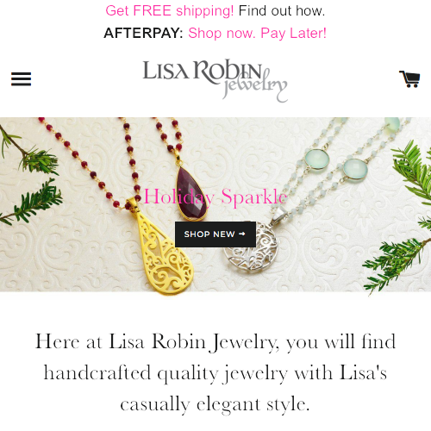Click the AFTERPAY label
Screen dimensions: 431x431
[143, 33]
